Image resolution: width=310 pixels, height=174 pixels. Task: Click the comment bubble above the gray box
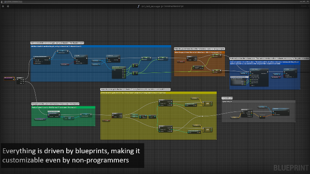[x=227, y=98]
